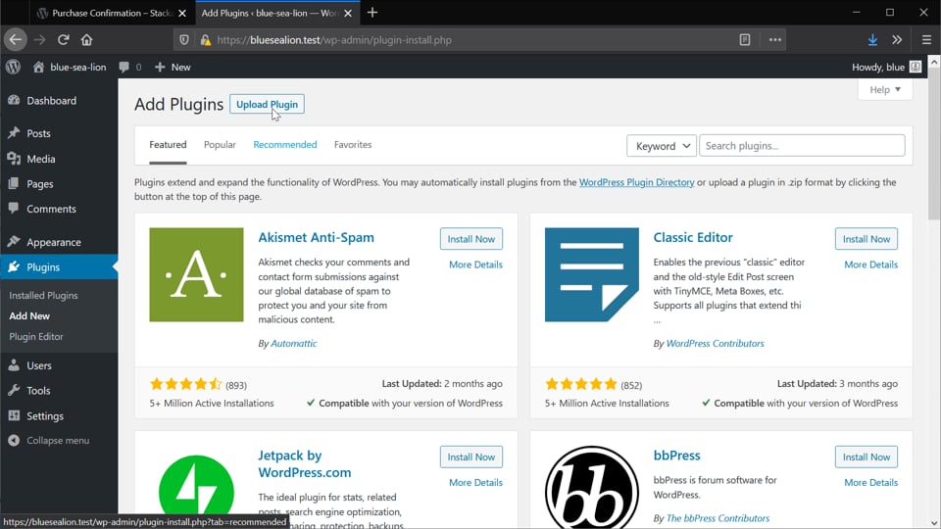Open the Firefox hamburger menu
The height and width of the screenshot is (529, 941).
(x=926, y=39)
